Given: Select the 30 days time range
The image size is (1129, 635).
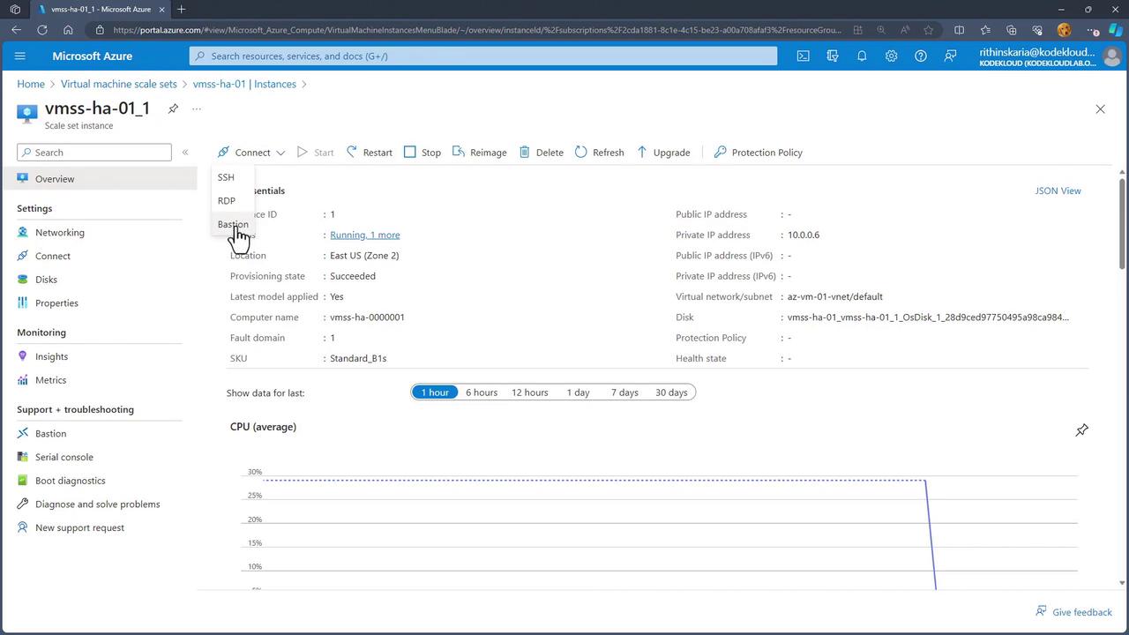Looking at the screenshot, I should pos(671,392).
